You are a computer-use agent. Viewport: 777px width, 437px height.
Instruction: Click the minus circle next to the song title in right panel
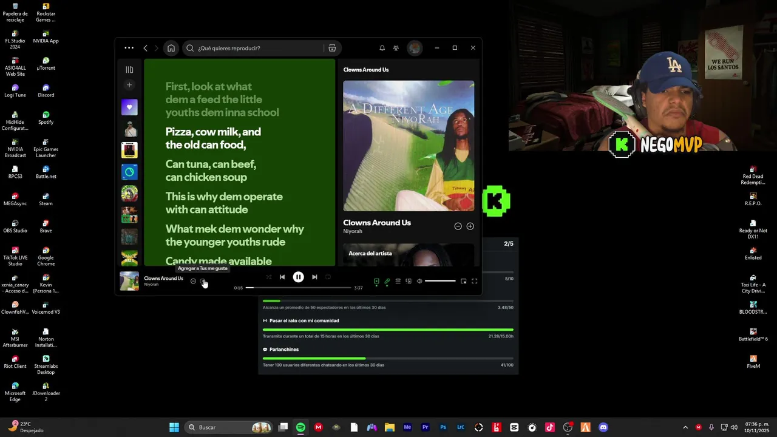tap(458, 226)
